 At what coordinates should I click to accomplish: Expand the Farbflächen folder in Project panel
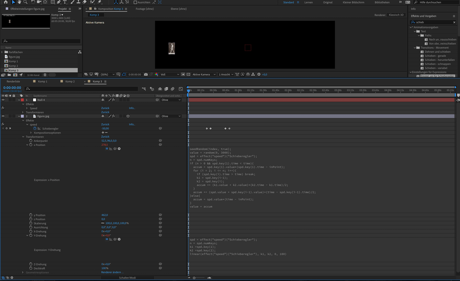click(x=2, y=52)
